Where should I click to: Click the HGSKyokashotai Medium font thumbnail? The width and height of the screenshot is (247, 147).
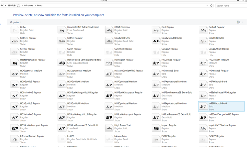coord(156,106)
